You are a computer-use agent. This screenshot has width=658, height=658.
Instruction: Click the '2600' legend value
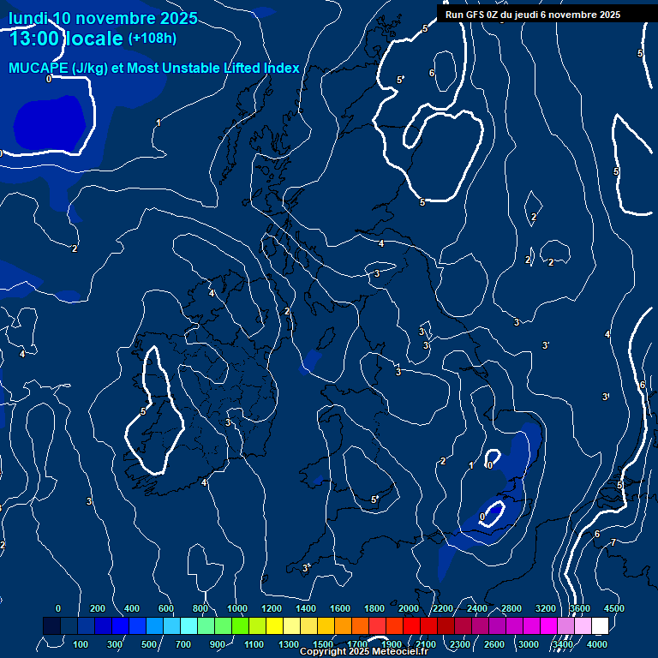coord(493,644)
